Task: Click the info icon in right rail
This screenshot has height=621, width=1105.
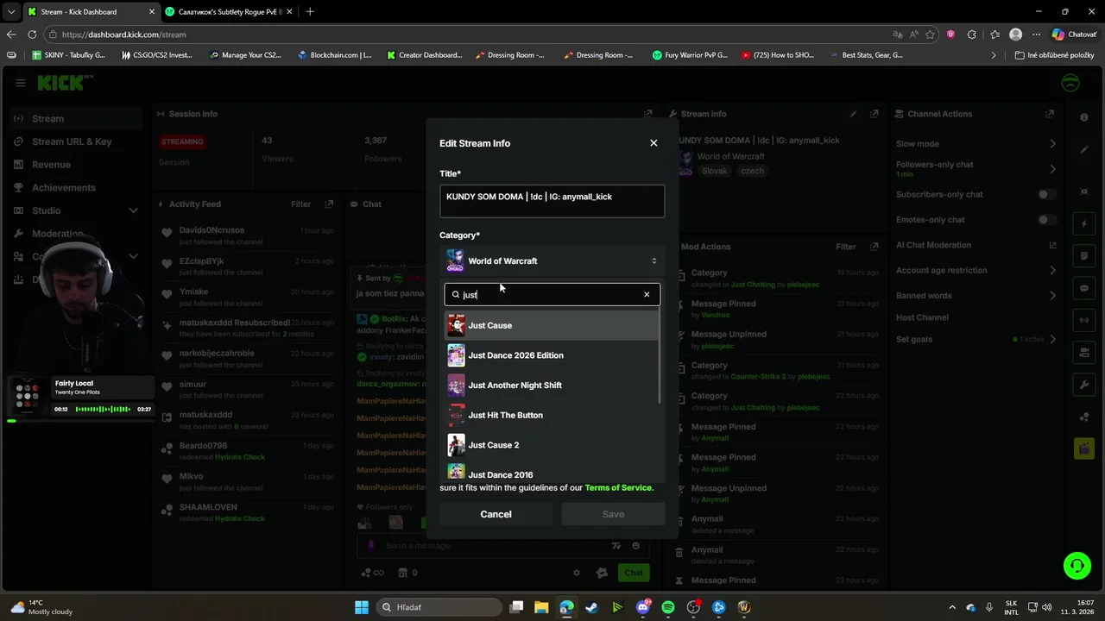Action: (1084, 116)
